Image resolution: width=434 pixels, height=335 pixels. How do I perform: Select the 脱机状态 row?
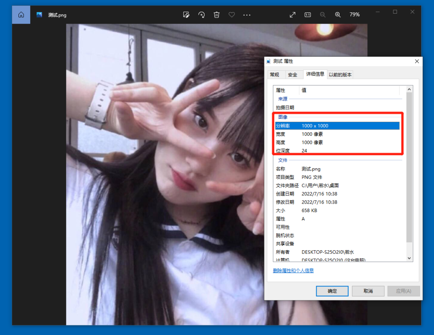[337, 235]
